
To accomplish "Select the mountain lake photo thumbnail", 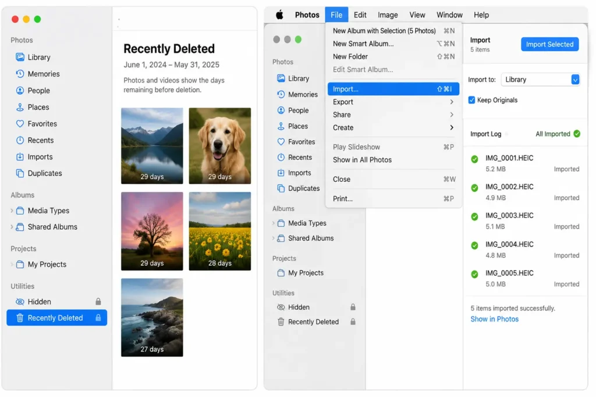I will point(152,146).
